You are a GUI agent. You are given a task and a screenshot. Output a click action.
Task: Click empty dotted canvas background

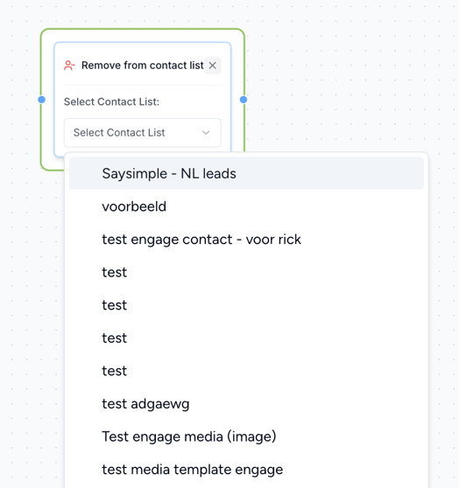tap(343, 78)
